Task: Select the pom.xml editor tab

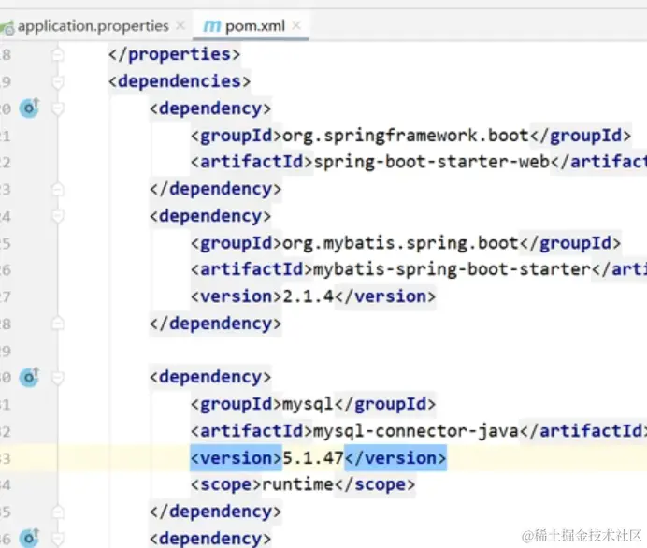Action: [x=251, y=26]
